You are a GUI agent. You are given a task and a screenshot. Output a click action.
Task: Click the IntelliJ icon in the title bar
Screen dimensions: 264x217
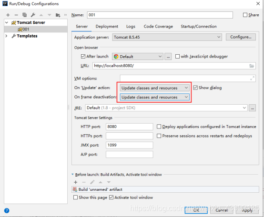(5, 3)
